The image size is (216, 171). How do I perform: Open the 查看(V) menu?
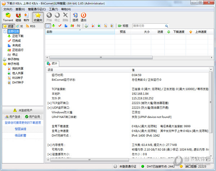20,9
